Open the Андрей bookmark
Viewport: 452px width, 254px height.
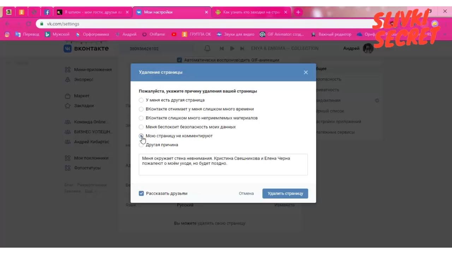126,34
